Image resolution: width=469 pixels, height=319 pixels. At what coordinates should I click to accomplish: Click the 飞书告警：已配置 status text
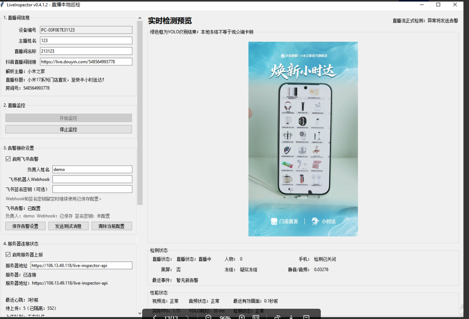23,208
